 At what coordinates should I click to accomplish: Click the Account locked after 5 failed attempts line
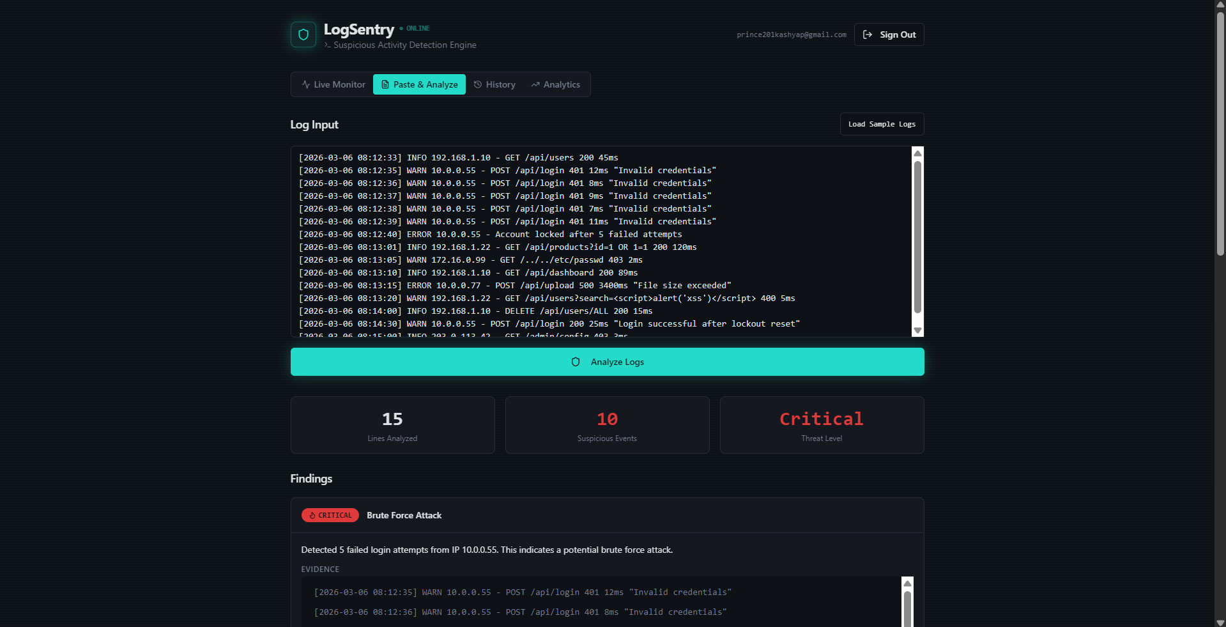(491, 234)
